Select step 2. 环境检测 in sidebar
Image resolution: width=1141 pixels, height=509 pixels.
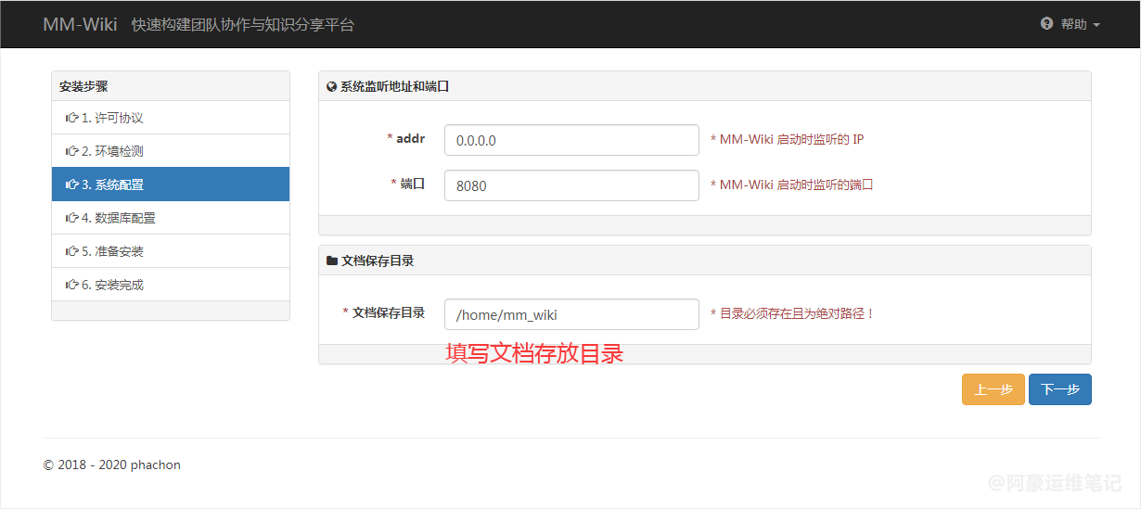click(x=171, y=151)
